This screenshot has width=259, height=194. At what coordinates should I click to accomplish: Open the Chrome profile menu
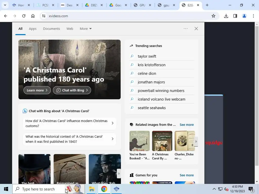pyautogui.click(x=244, y=16)
